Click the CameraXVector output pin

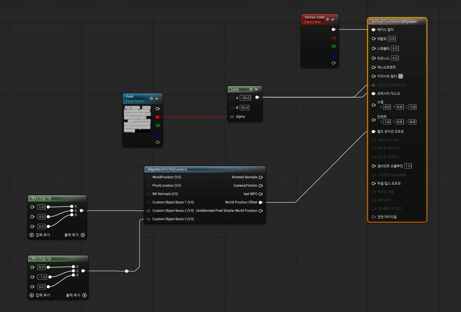[261, 186]
